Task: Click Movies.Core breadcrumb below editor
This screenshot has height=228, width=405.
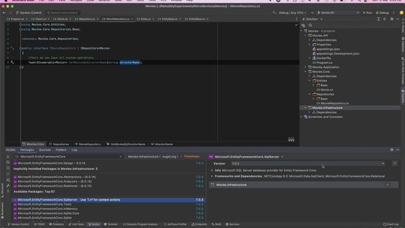Action: pos(33,144)
